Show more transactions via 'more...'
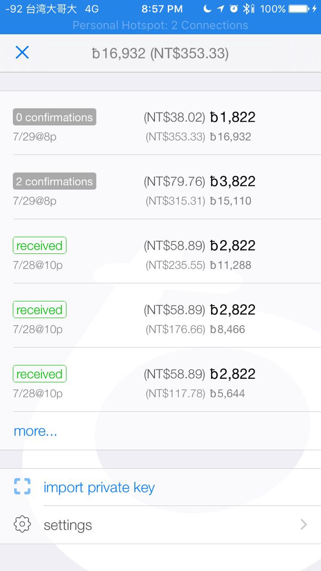This screenshot has height=571, width=321. 35,431
